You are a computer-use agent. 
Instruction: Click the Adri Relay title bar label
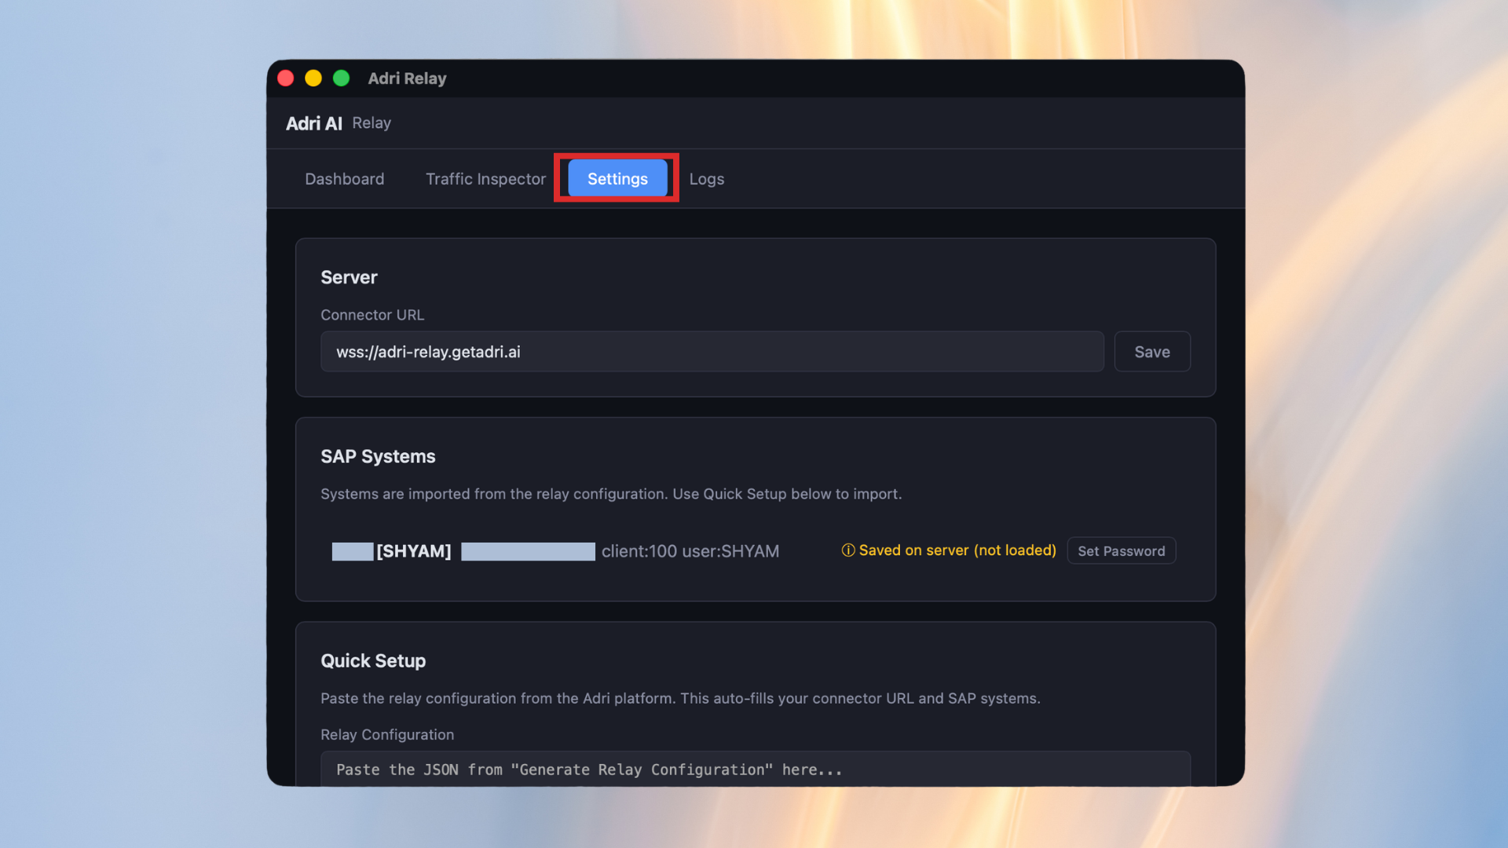[407, 78]
